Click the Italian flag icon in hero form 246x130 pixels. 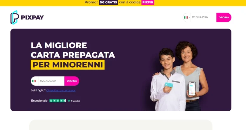pos(34,81)
